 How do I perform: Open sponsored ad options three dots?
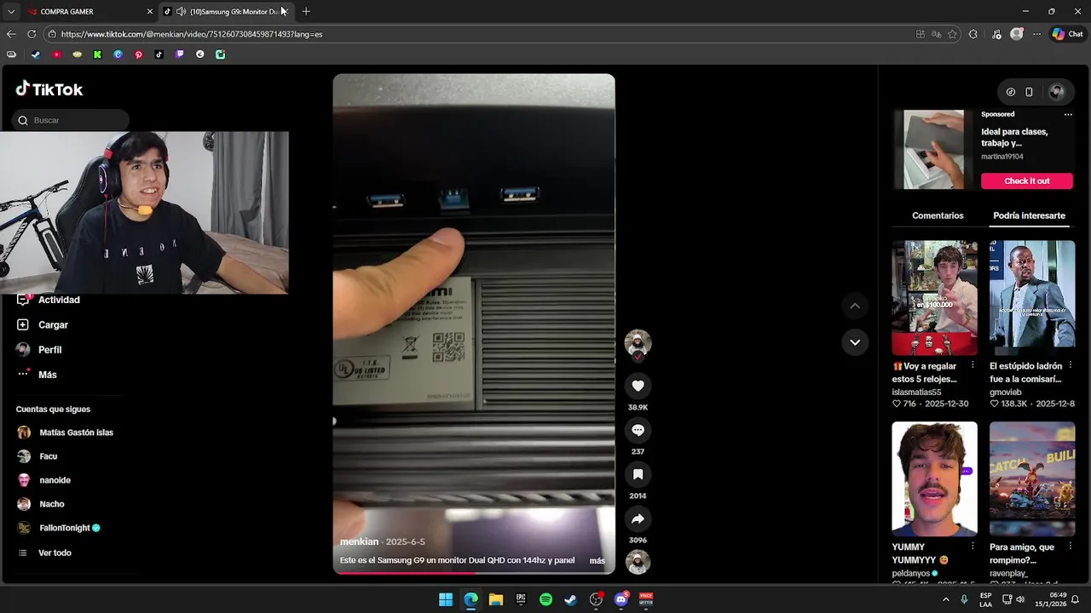pyautogui.click(x=1067, y=114)
